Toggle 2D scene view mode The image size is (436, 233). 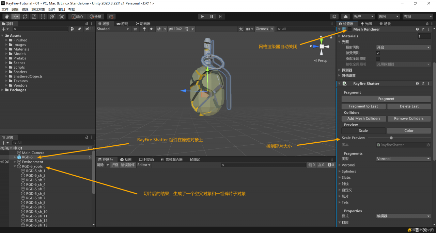point(135,29)
